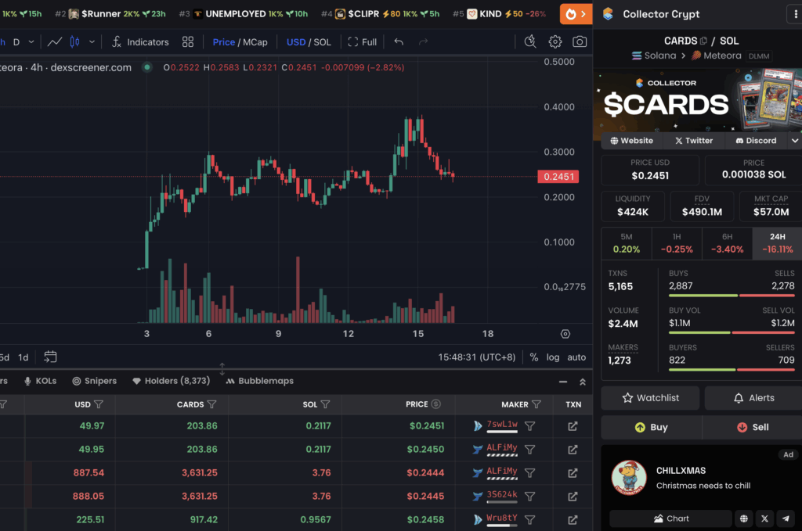The image size is (802, 531).
Task: Open CHILLXMAS Telegram icon
Action: (786, 518)
